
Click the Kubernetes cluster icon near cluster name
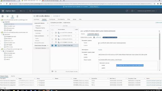(x=94, y=37)
